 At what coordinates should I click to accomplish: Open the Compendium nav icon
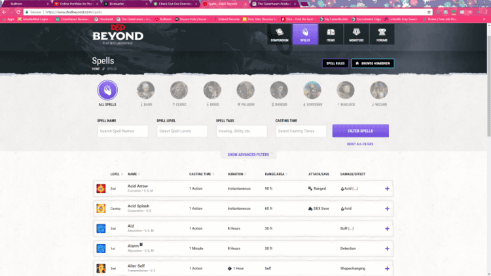(x=280, y=34)
